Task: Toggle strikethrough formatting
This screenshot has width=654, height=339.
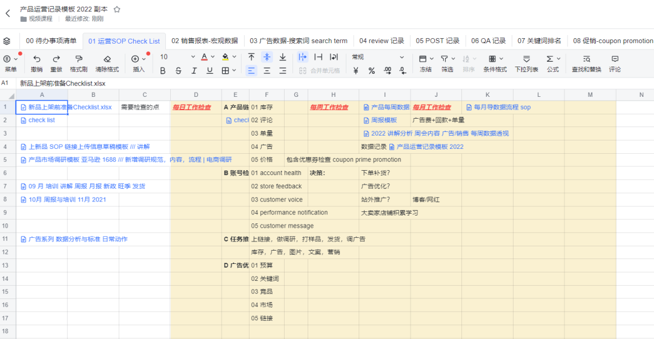Action: coord(179,71)
